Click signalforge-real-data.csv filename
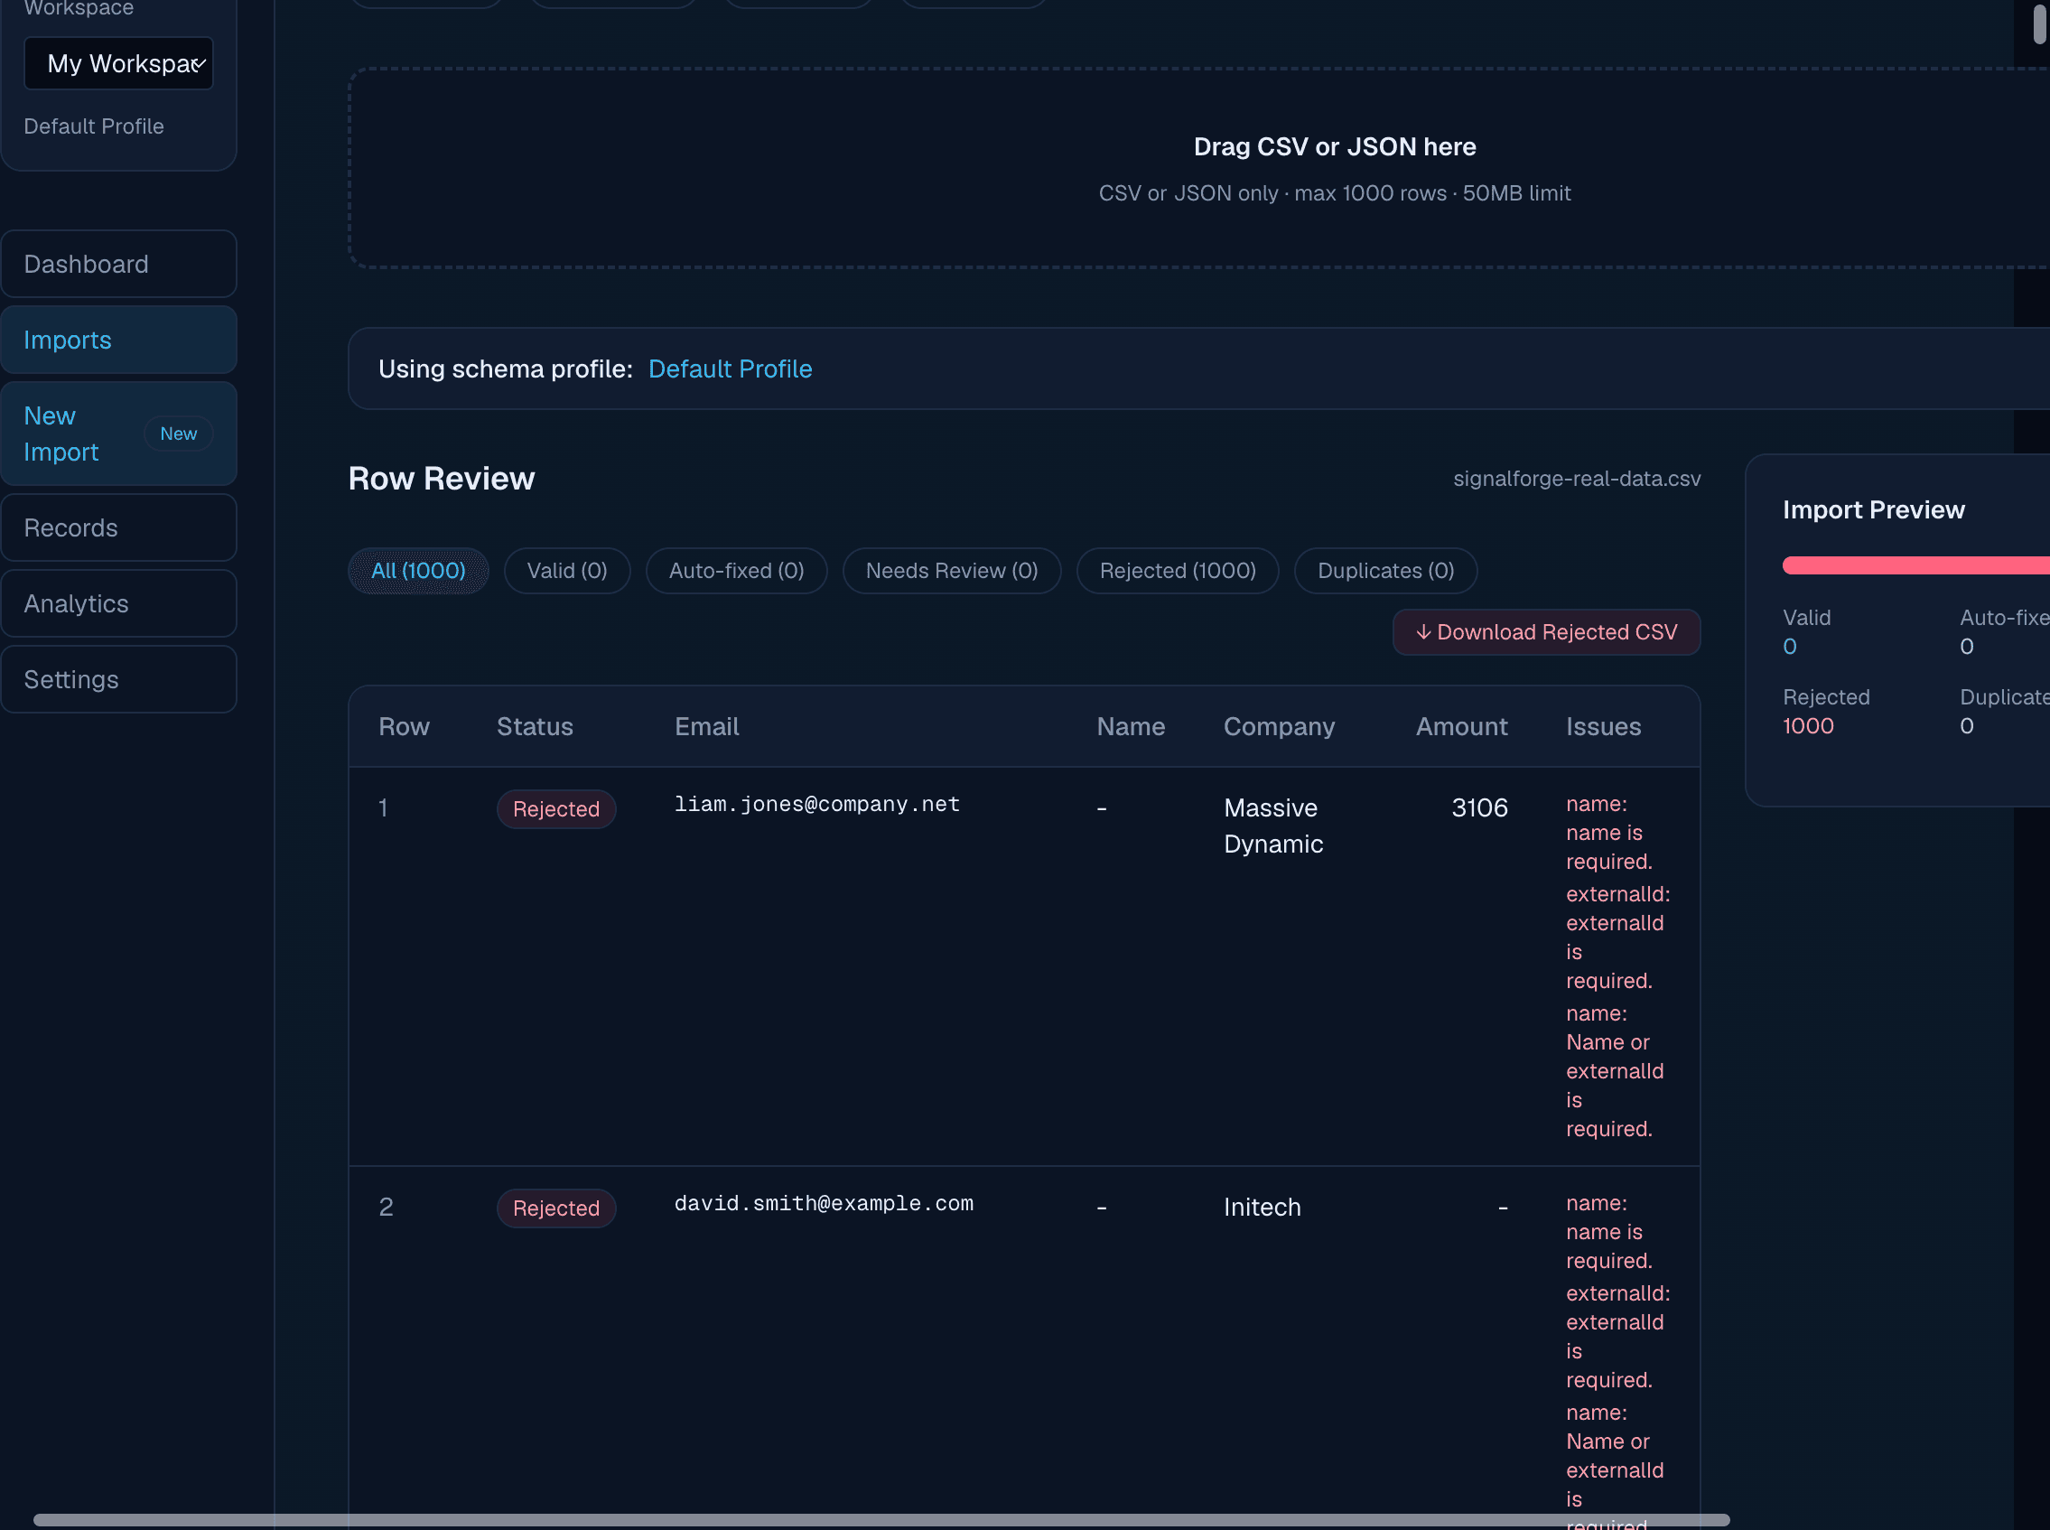The height and width of the screenshot is (1530, 2050). [x=1576, y=479]
